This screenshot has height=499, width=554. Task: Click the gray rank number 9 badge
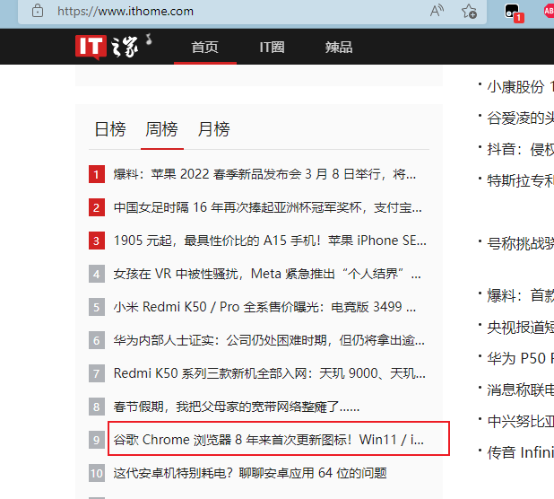tap(97, 440)
